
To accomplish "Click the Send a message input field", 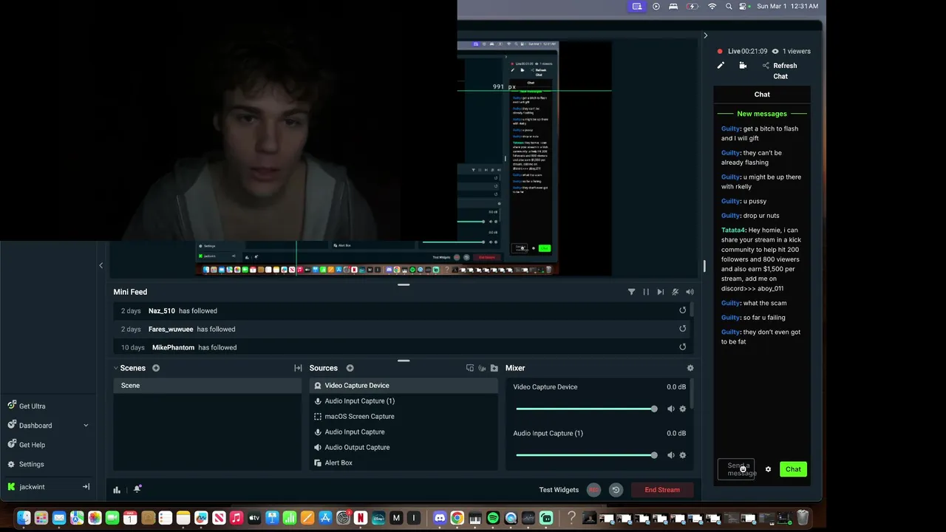I will 736,469.
